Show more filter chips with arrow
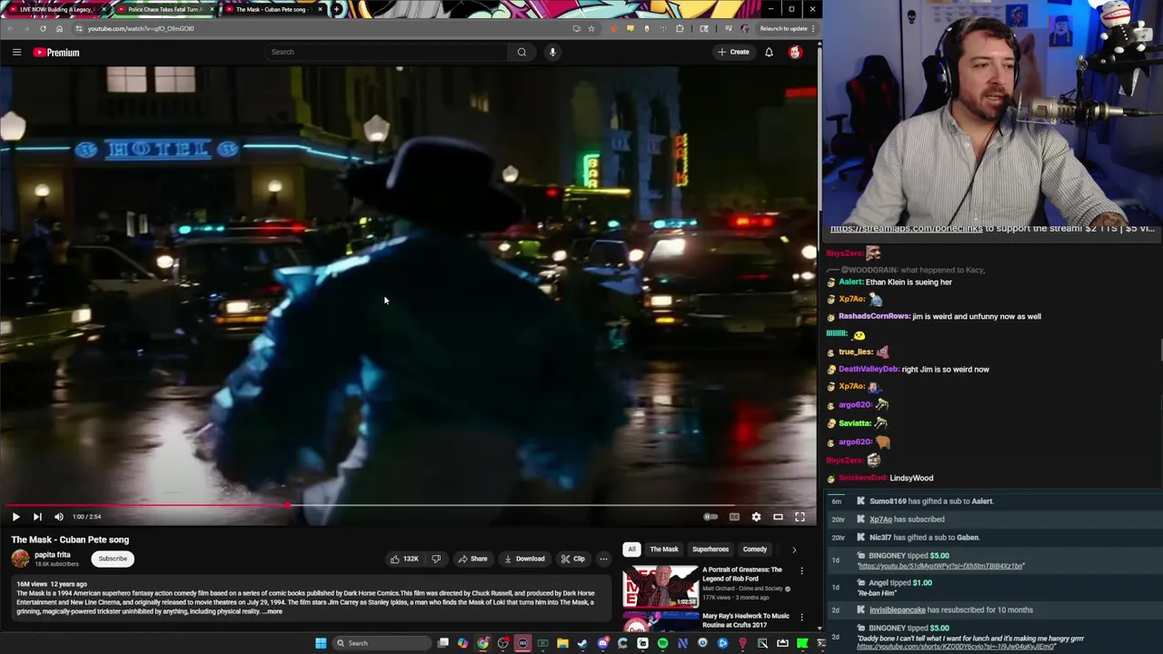The width and height of the screenshot is (1163, 654). pos(794,550)
